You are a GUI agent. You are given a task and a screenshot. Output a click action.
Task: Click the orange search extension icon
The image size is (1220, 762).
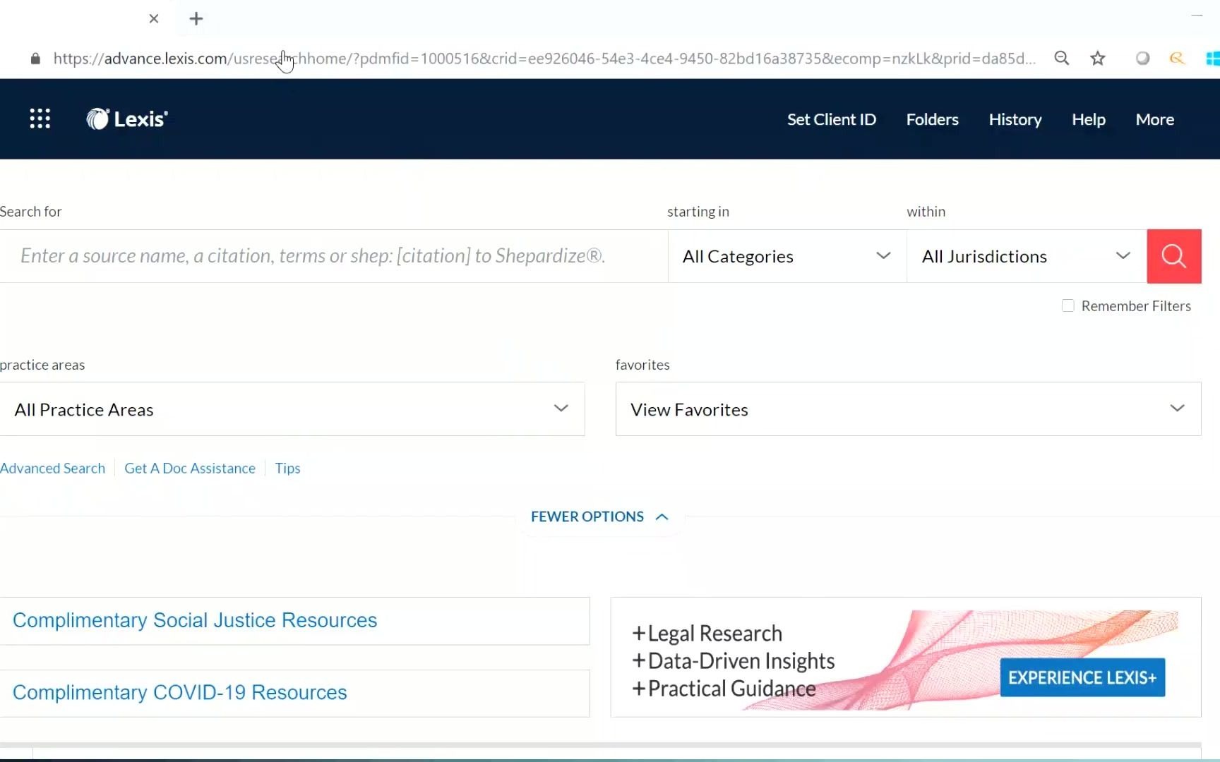1177,59
